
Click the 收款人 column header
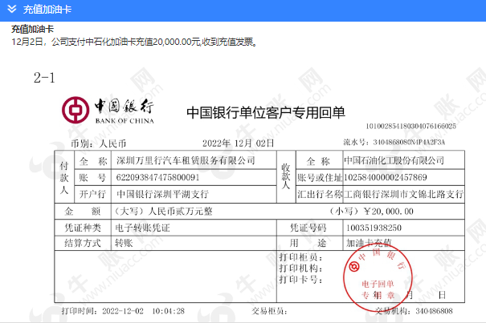click(286, 177)
